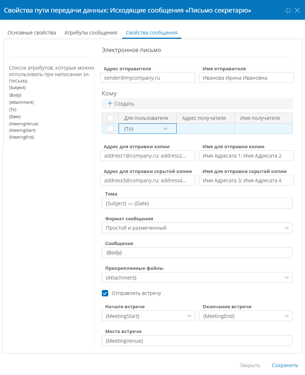Toggle the header checkbox in recipients table
The image size is (305, 375).
point(110,118)
